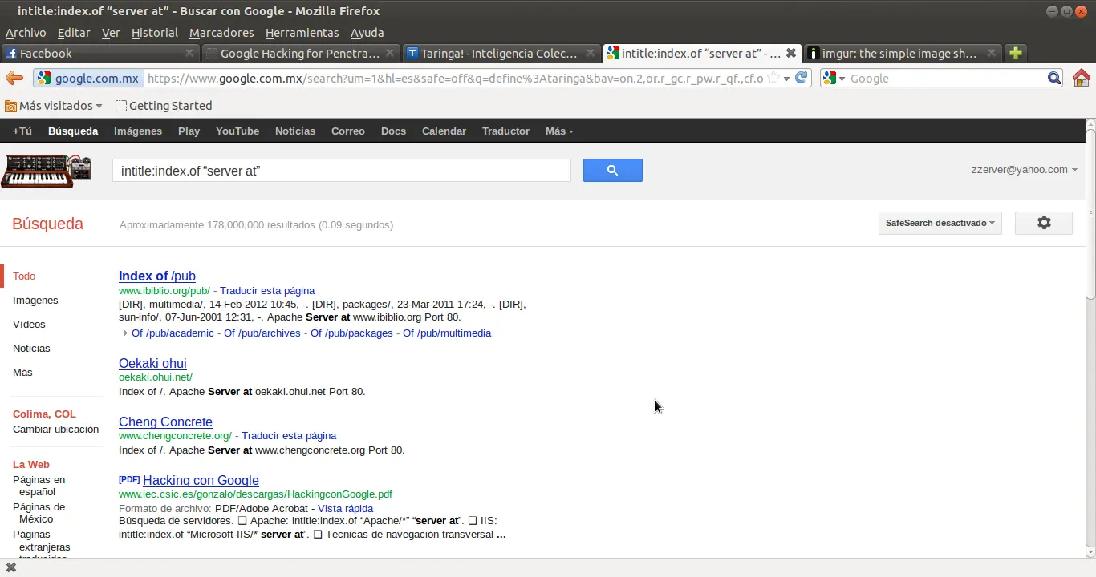Screen dimensions: 1096x577
Task: Open the URL history dropdown arrow
Action: (x=786, y=79)
